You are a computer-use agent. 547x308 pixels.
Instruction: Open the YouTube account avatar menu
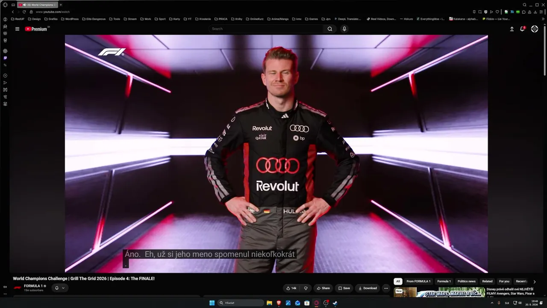(535, 29)
